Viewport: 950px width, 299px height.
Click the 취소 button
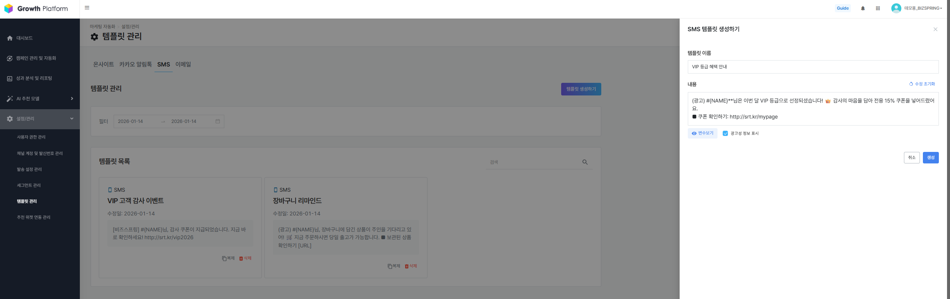coord(911,157)
